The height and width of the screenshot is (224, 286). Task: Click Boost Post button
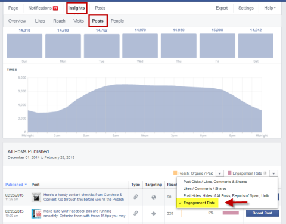click(x=262, y=213)
